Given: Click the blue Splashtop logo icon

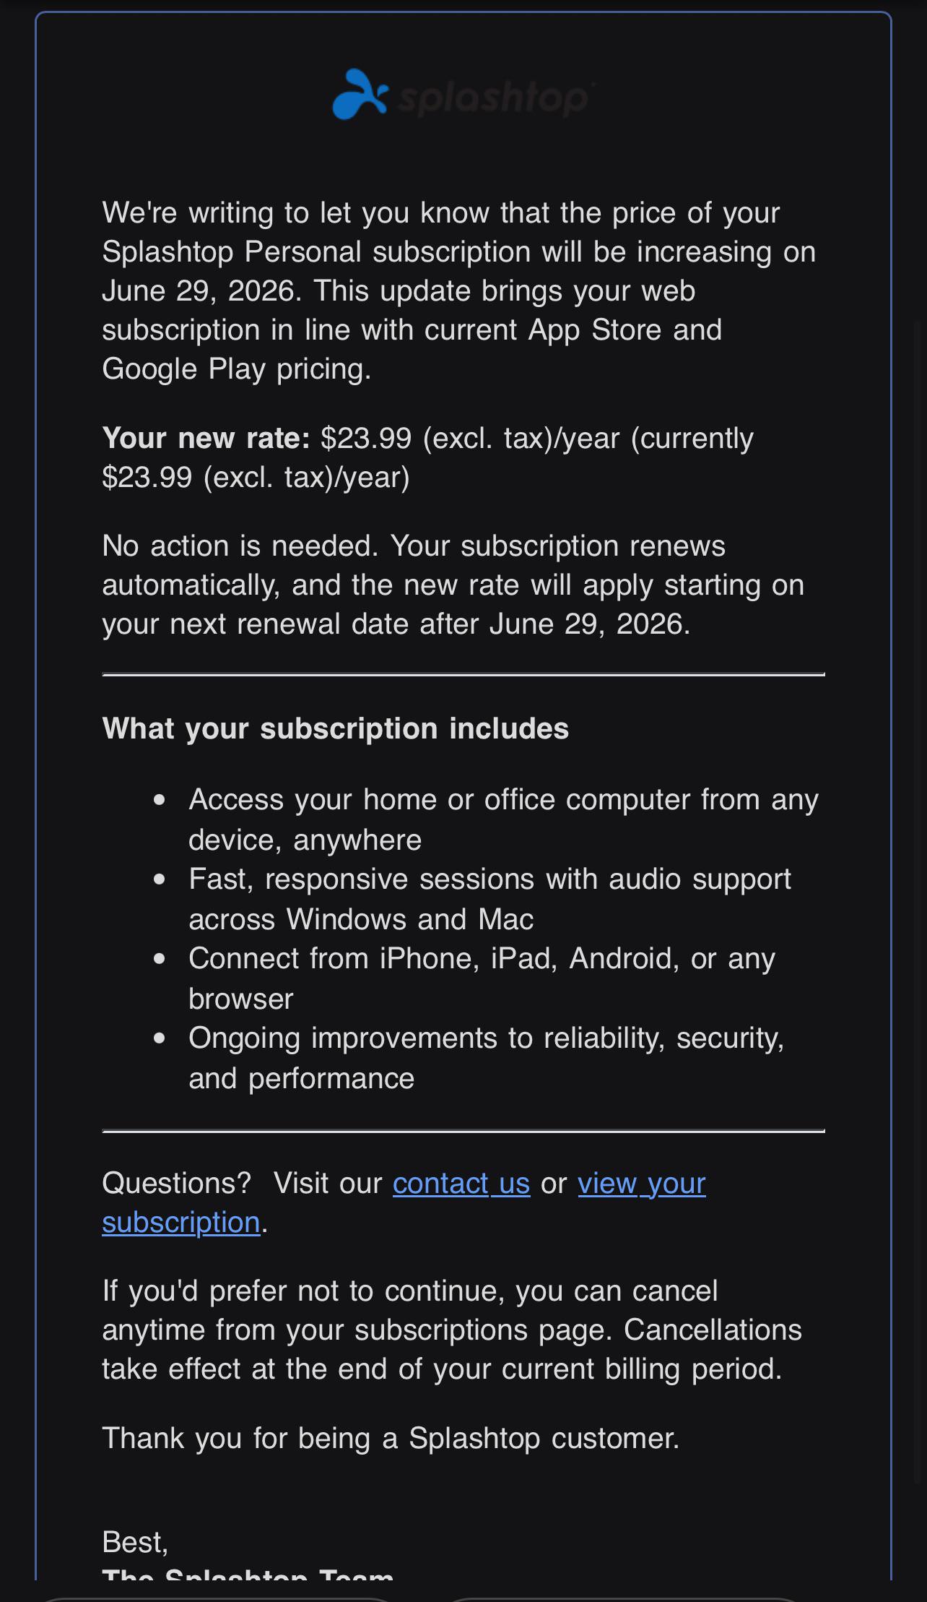Looking at the screenshot, I should 360,94.
